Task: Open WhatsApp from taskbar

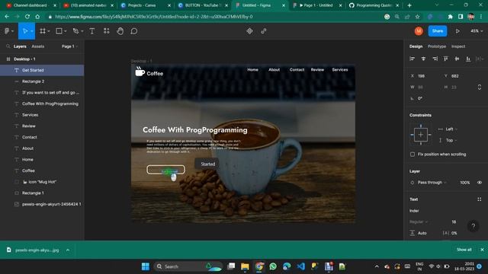Action: pos(273,266)
